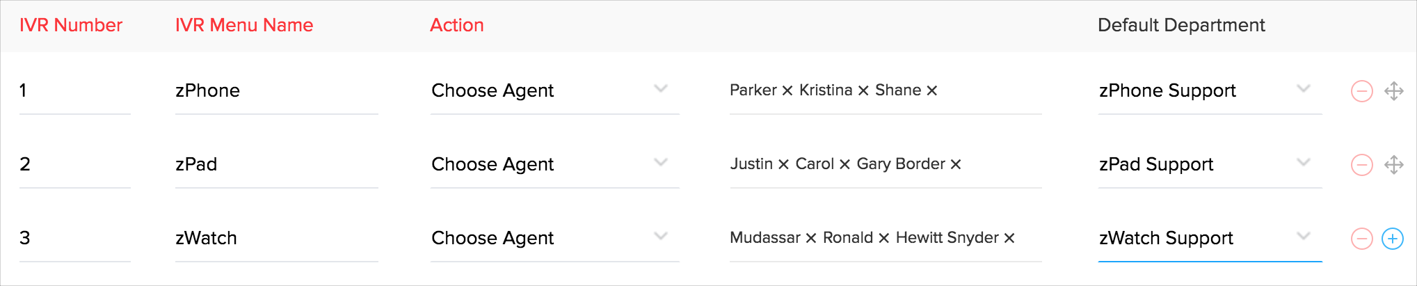The image size is (1417, 286).
Task: Remove agent Mudassar from zWatch
Action: point(811,239)
